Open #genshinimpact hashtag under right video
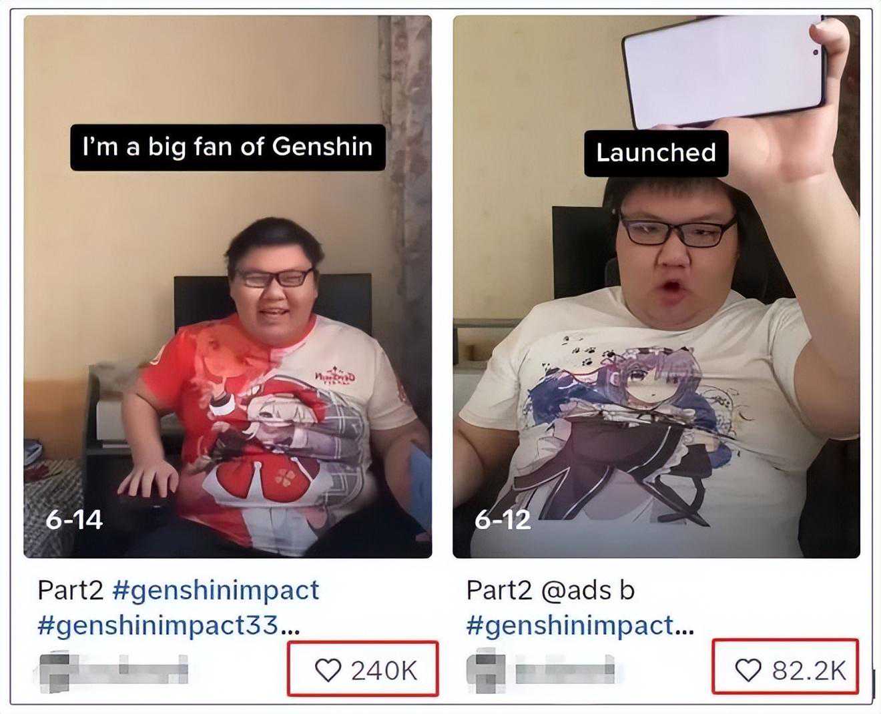The width and height of the screenshot is (881, 714). coord(571,626)
